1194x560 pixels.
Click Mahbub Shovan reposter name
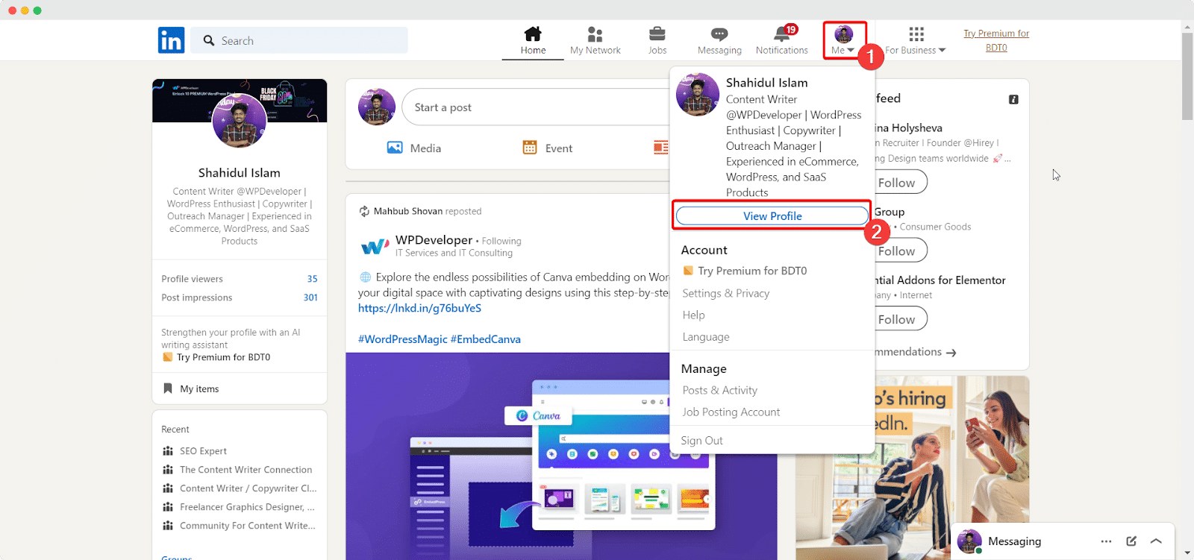click(x=408, y=211)
